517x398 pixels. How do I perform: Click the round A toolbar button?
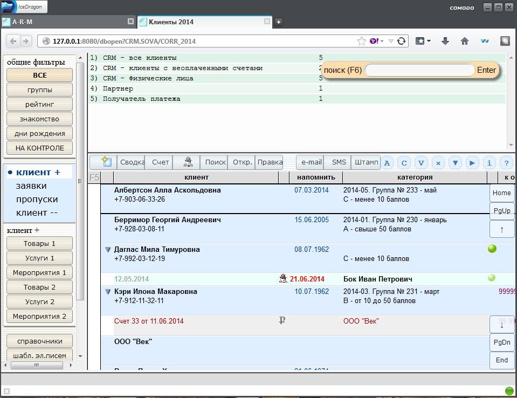(387, 163)
